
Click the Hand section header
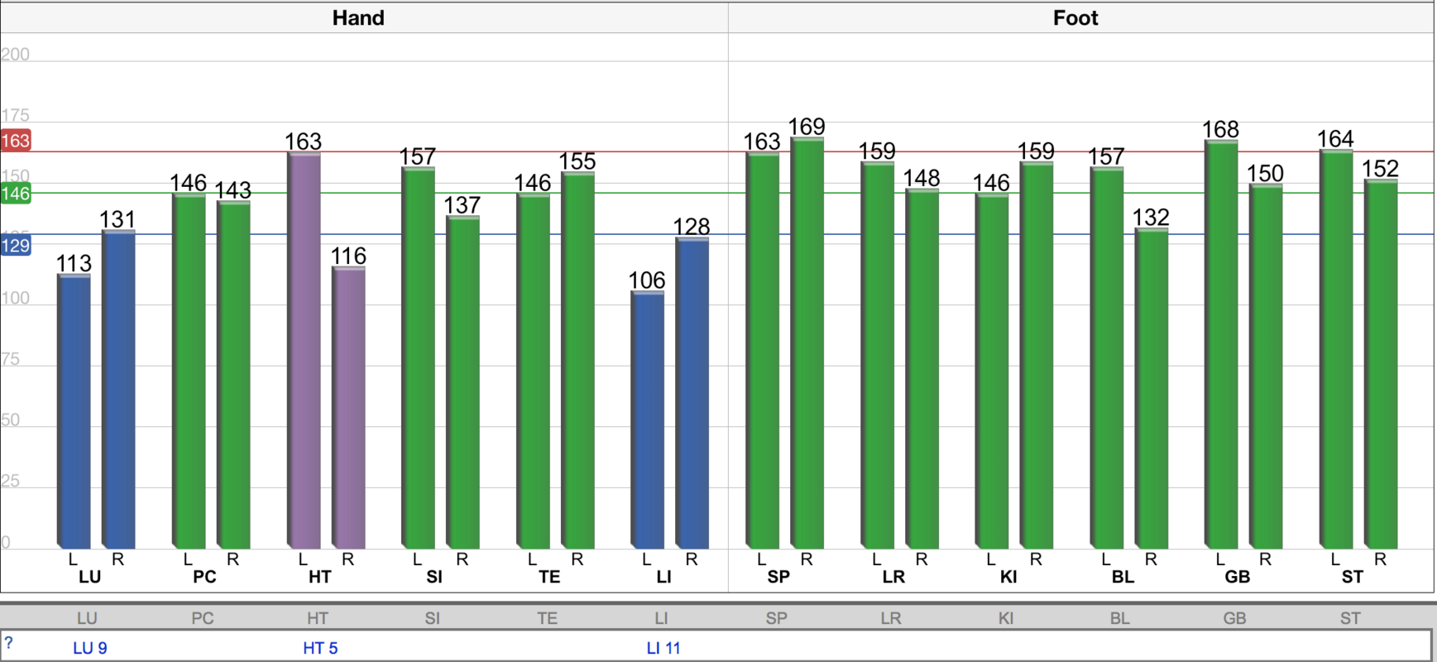(358, 17)
